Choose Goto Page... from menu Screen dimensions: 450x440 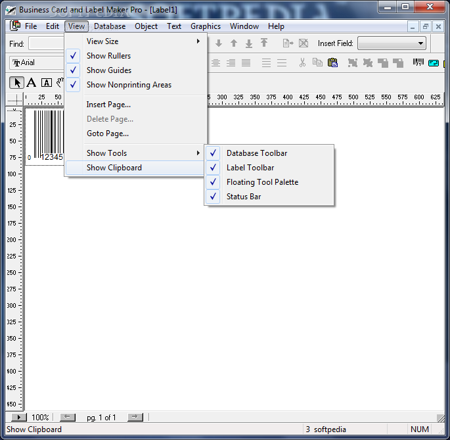[x=135, y=134]
